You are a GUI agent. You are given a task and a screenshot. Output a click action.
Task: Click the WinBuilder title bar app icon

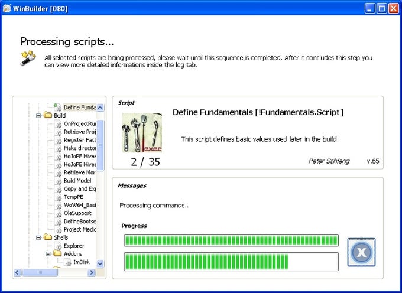point(7,8)
